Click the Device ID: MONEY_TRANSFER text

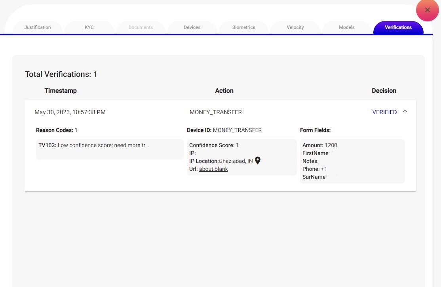tap(224, 130)
